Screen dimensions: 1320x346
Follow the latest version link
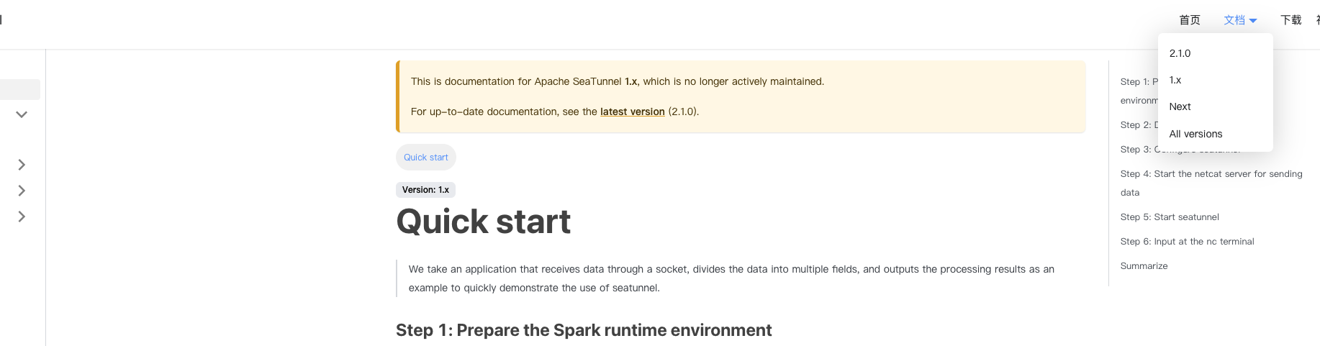pyautogui.click(x=632, y=111)
